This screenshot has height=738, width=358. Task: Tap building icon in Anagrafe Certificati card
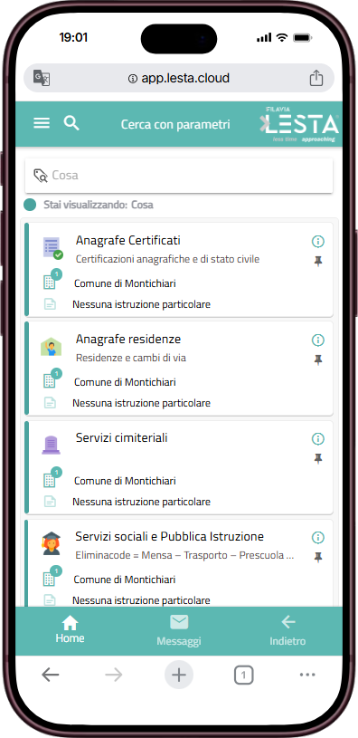tap(50, 282)
